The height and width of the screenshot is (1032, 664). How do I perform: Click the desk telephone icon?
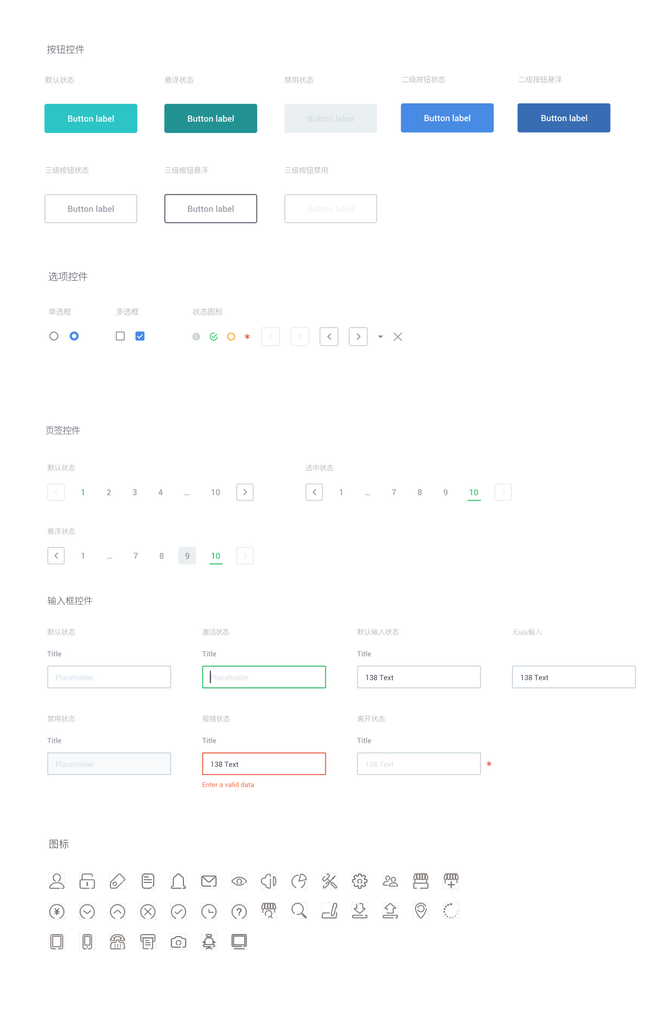118,942
